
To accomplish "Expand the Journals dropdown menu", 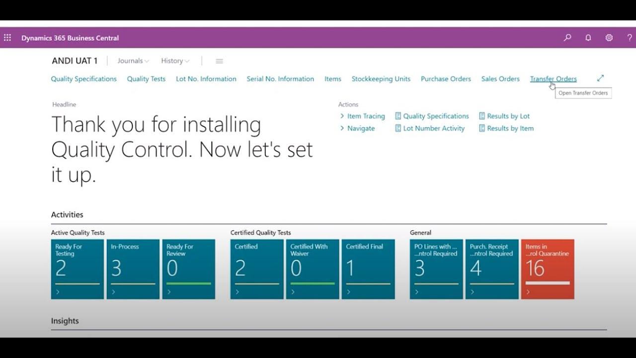I will 133,61.
